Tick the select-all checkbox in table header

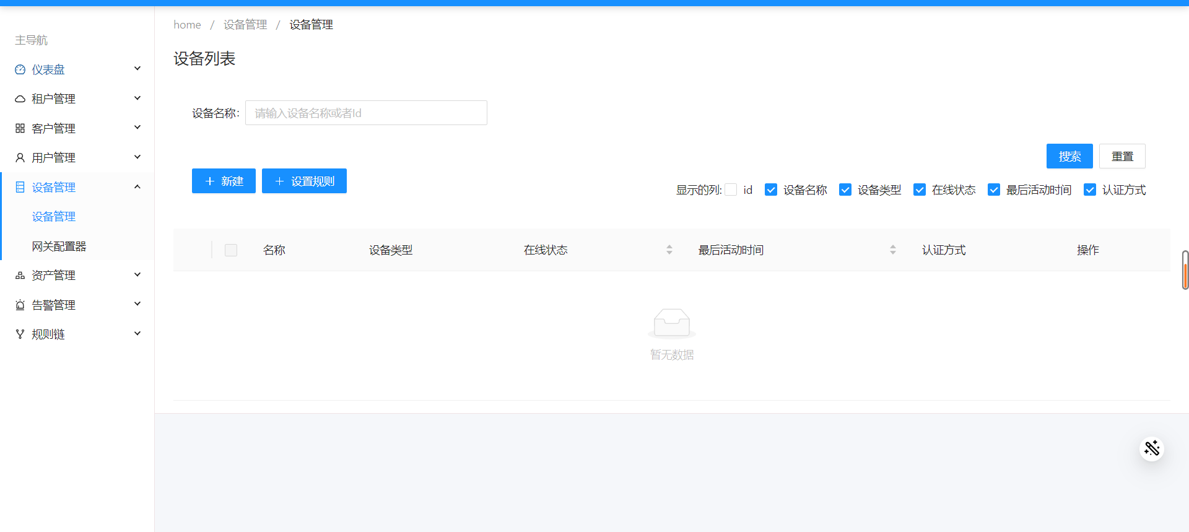[x=231, y=250]
